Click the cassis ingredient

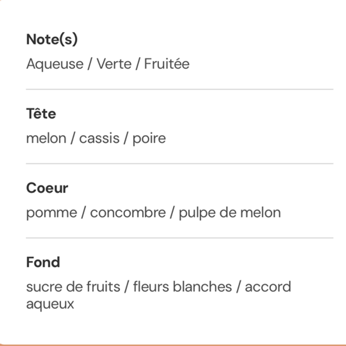point(99,138)
